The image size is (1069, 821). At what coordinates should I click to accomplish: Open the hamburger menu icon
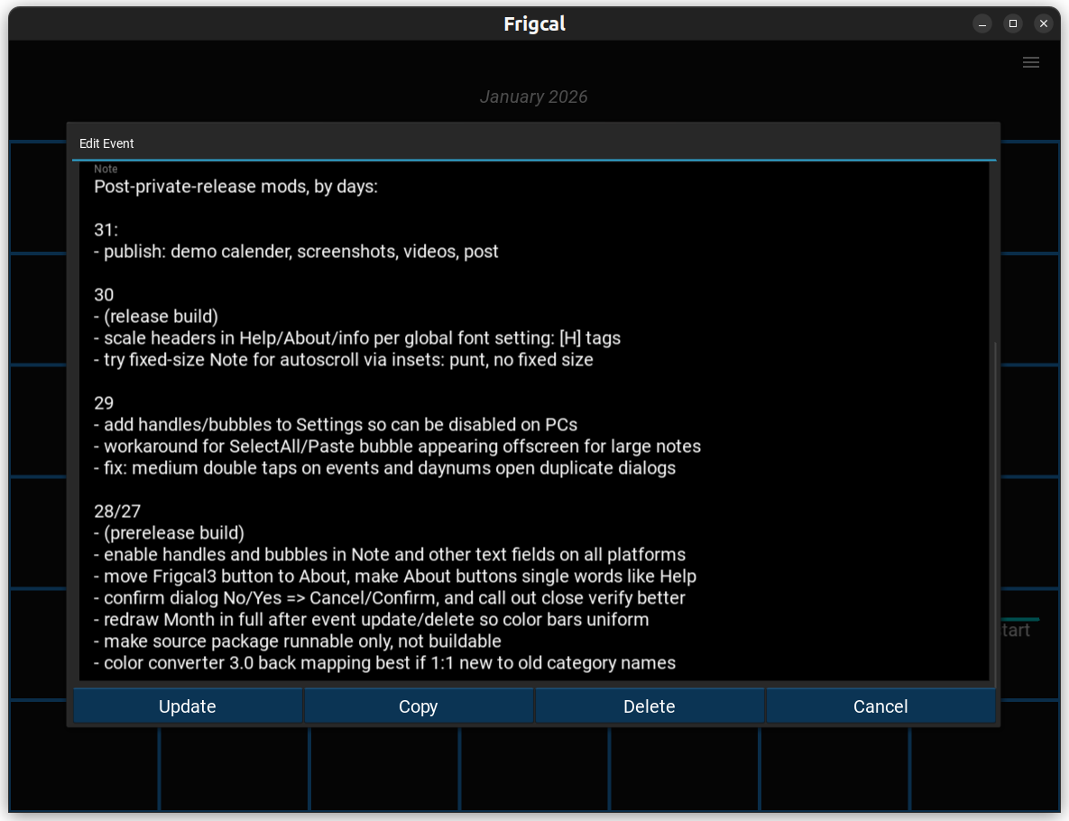tap(1031, 62)
